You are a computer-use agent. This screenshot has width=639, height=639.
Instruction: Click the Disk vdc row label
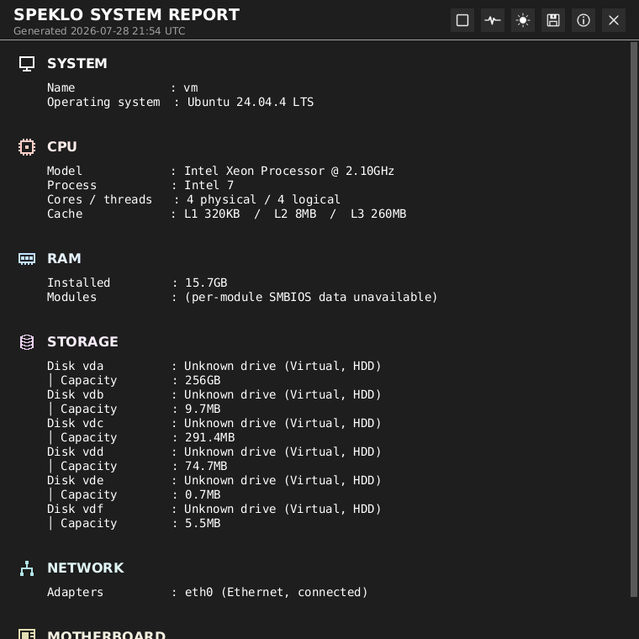(76, 423)
